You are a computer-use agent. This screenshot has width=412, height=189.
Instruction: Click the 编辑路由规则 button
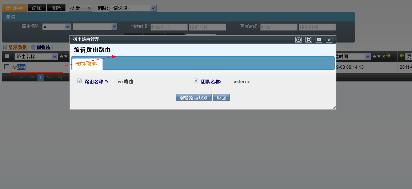pos(193,97)
